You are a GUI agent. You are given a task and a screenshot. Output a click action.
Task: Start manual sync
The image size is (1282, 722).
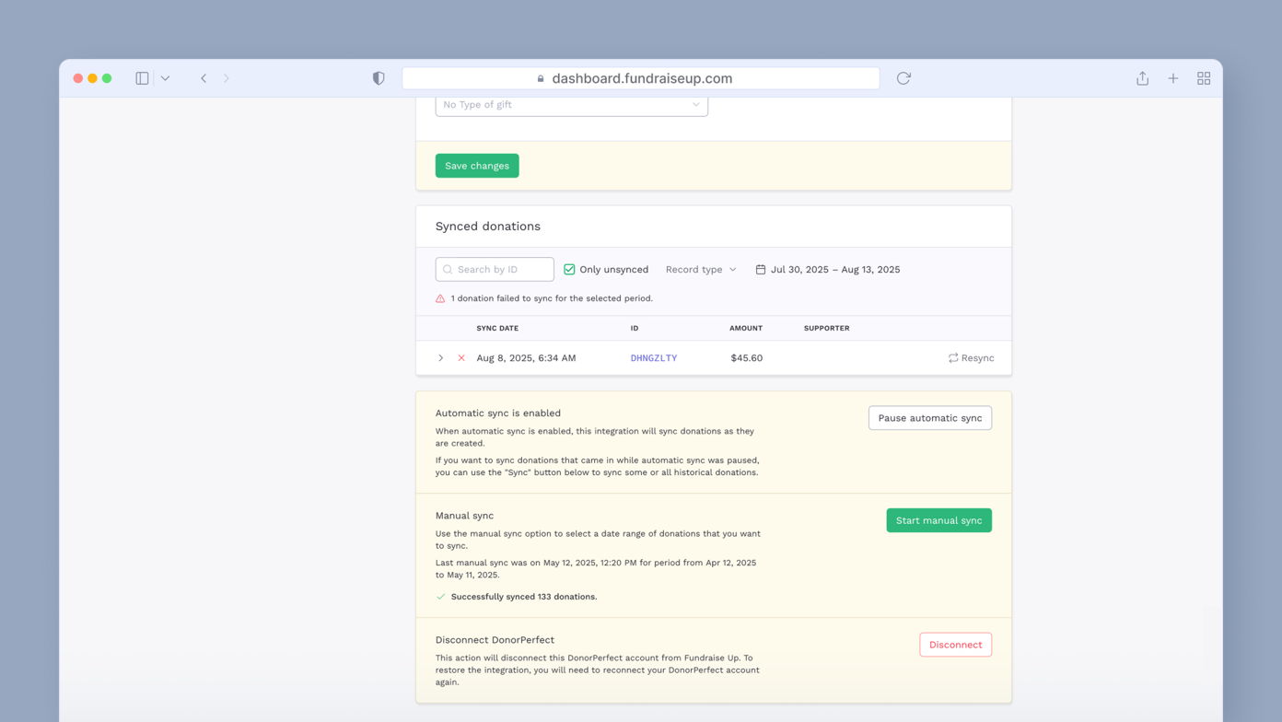click(x=938, y=519)
